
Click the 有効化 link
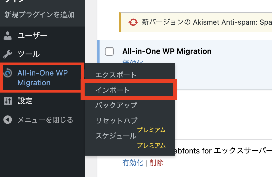click(133, 163)
